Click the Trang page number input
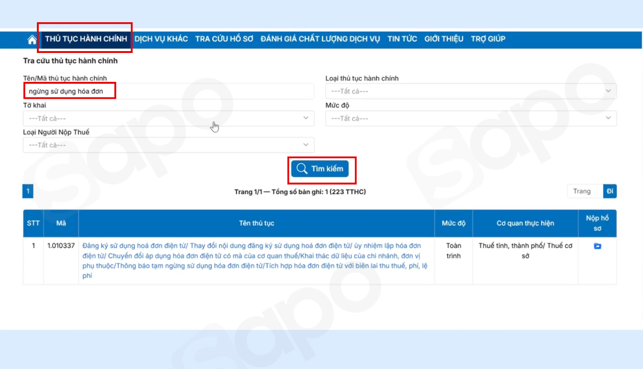 click(585, 192)
